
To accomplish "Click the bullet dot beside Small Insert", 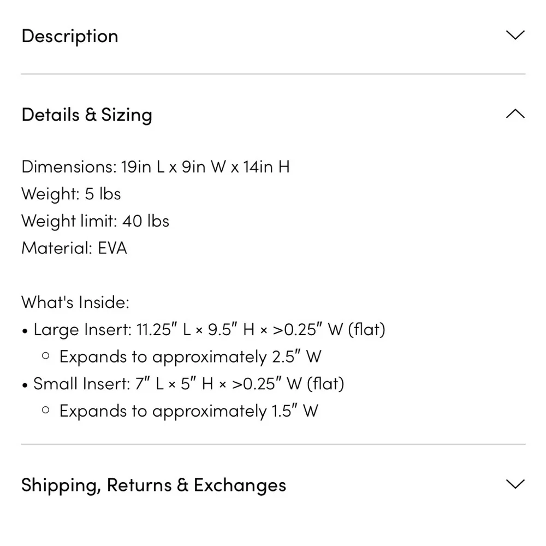I will [x=25, y=384].
